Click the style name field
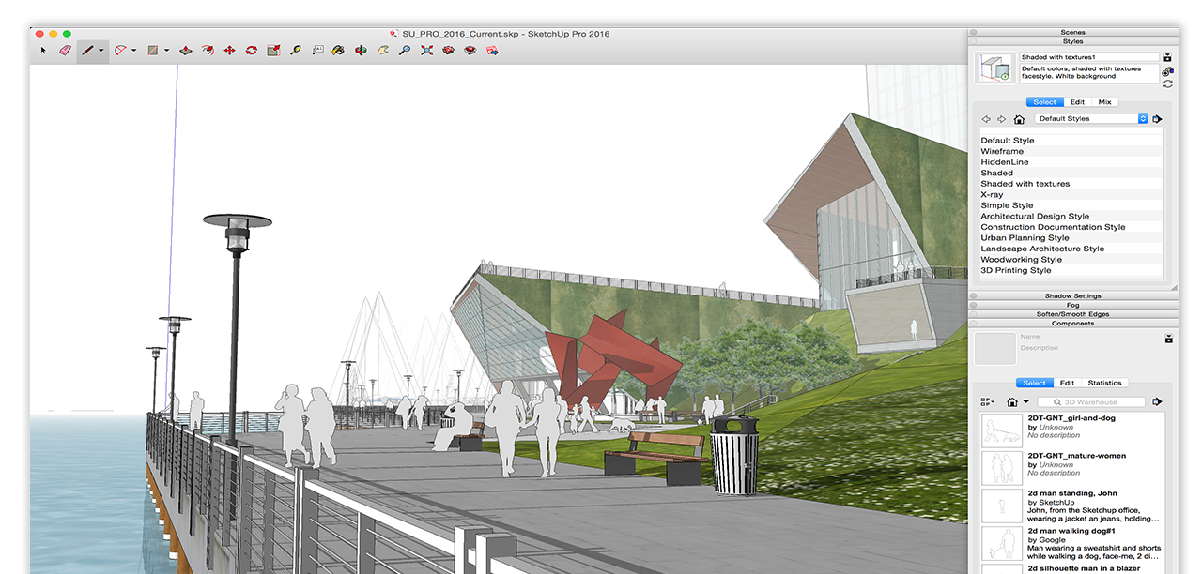Image resolution: width=1202 pixels, height=574 pixels. coord(1089,57)
